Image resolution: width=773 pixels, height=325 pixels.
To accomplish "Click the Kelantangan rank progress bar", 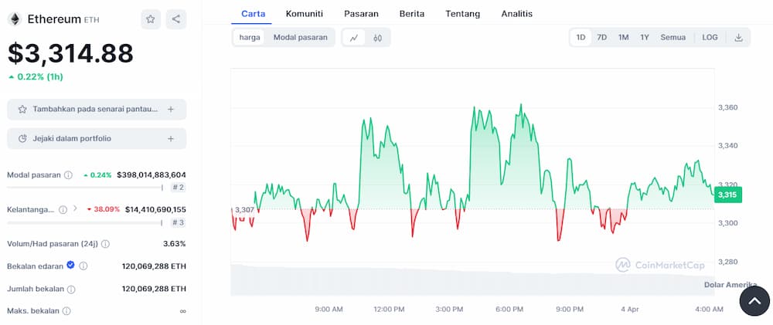I will click(x=85, y=222).
